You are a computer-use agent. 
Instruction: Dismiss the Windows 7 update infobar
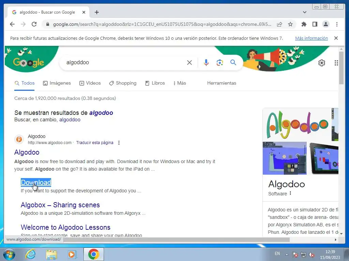click(336, 38)
